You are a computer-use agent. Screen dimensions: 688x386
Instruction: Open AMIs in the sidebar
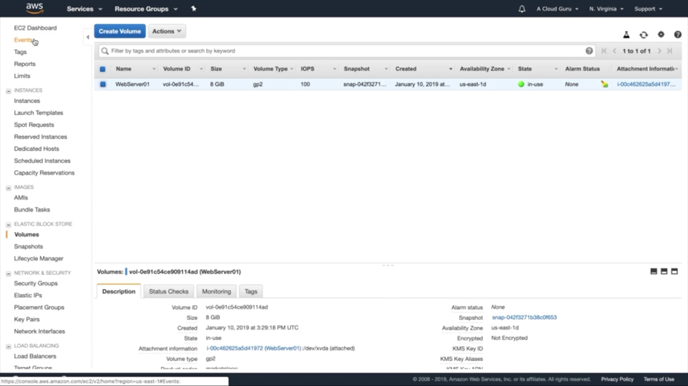coord(21,198)
